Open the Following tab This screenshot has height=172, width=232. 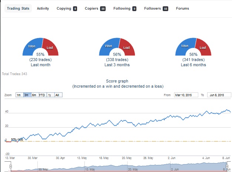click(125, 9)
